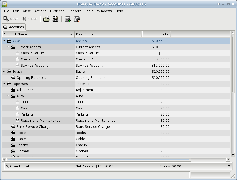The image size is (237, 180).
Task: Click the bank icon beside Cash in Wallet
Action: [x=17, y=53]
